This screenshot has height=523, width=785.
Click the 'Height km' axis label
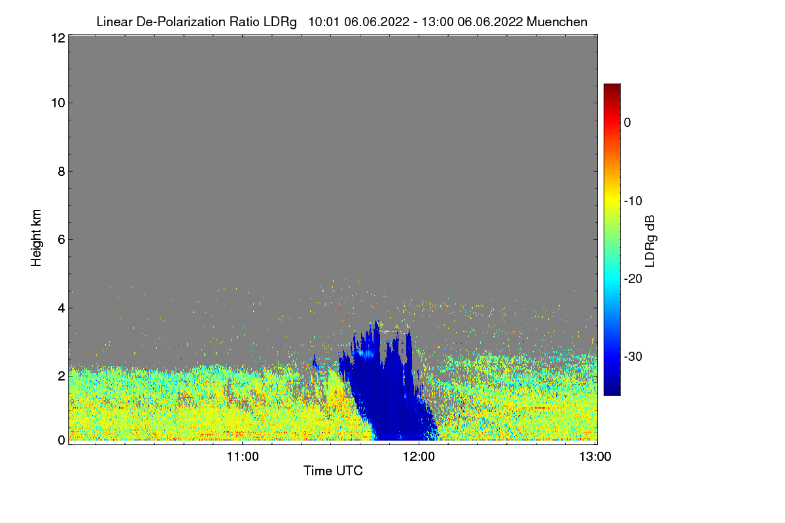point(37,238)
